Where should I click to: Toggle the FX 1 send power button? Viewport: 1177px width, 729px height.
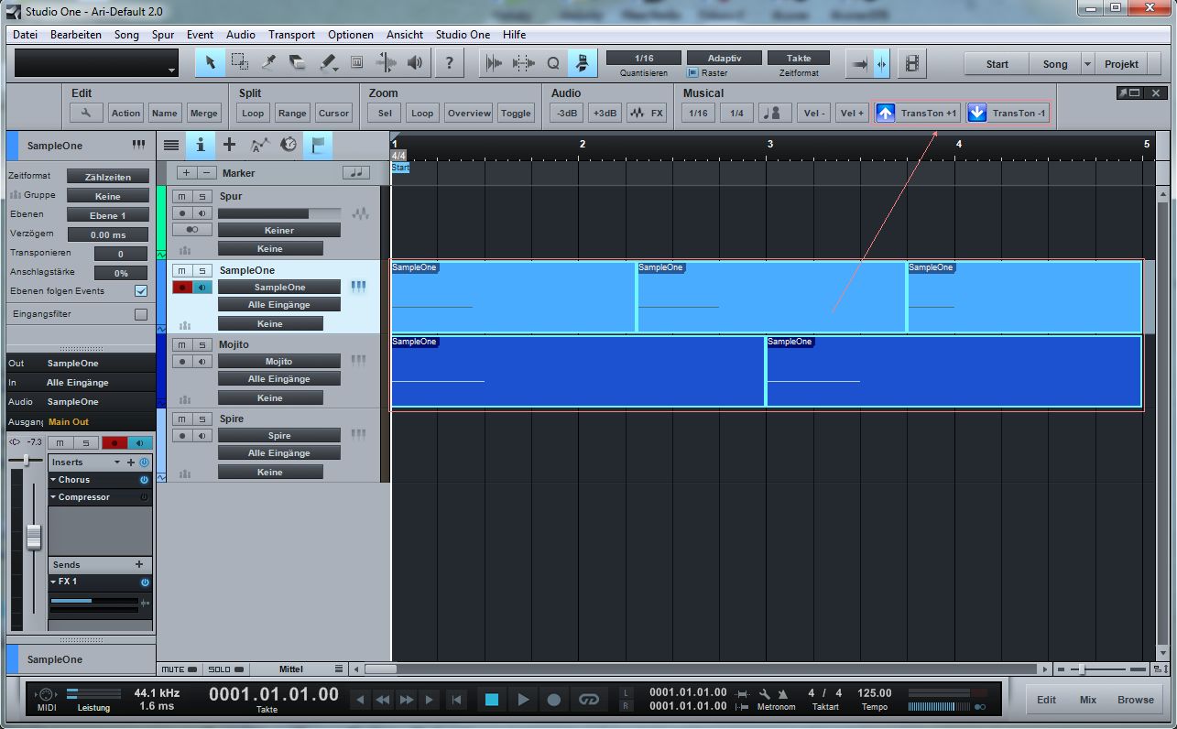click(x=144, y=582)
